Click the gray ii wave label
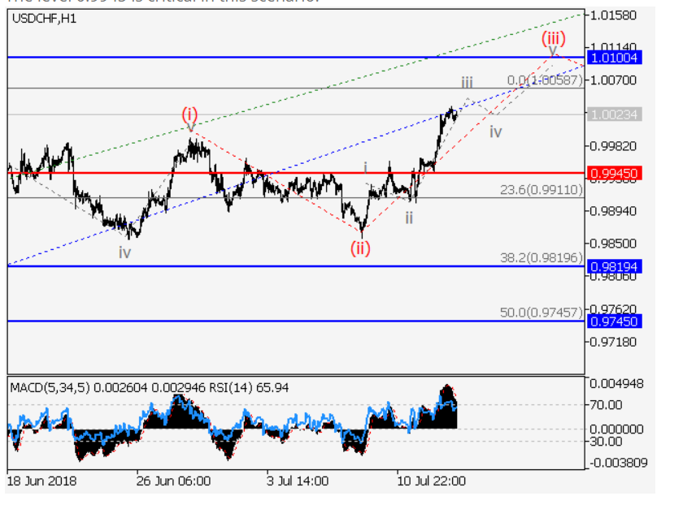This screenshot has width=696, height=509. point(409,218)
